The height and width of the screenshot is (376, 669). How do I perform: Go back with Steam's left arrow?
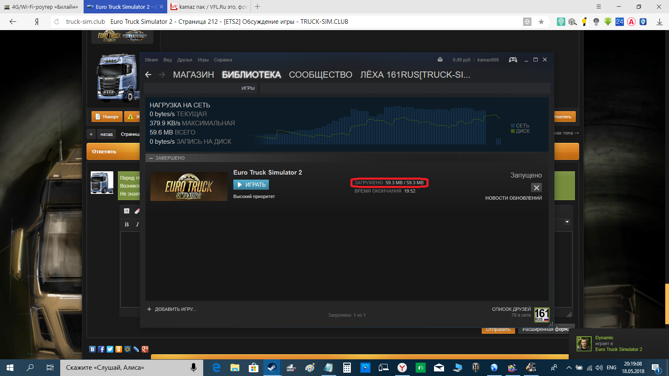148,74
